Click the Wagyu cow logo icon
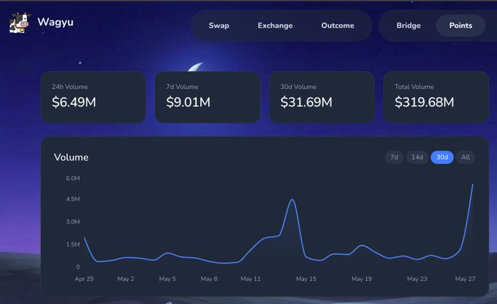This screenshot has height=304, width=497. pos(20,23)
